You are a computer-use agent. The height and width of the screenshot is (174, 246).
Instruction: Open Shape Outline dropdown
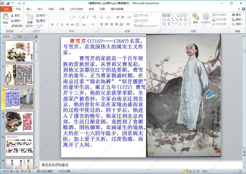[220, 19]
